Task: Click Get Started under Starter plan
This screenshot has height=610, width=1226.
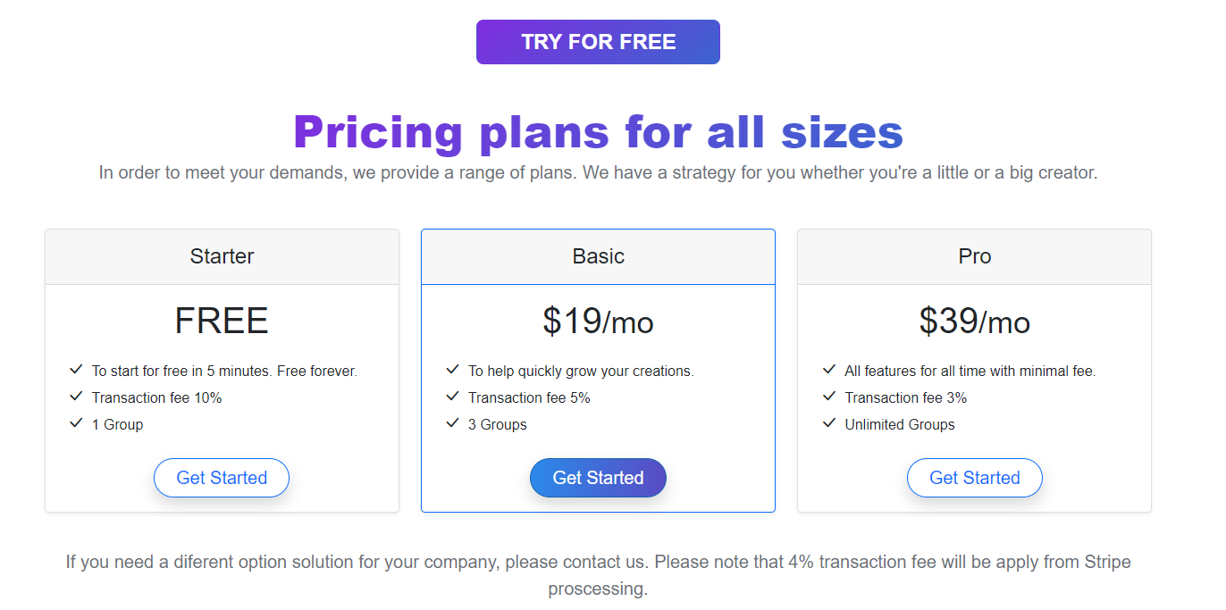Action: 222,478
